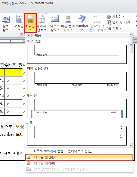Open the 개체 dropdown arrow

[x=120, y=28]
